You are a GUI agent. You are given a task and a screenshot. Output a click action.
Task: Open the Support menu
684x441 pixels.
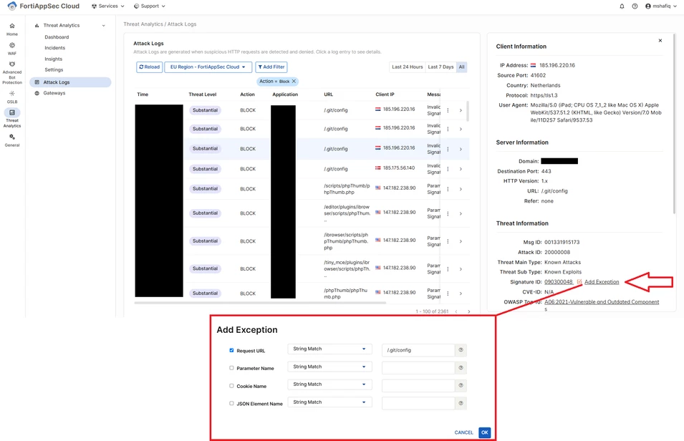tap(150, 6)
